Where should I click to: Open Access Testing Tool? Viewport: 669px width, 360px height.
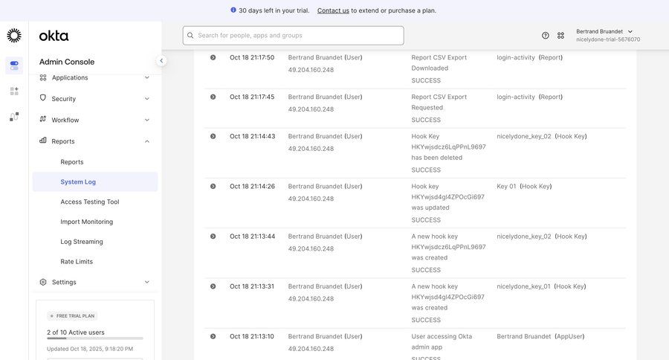[x=90, y=202]
